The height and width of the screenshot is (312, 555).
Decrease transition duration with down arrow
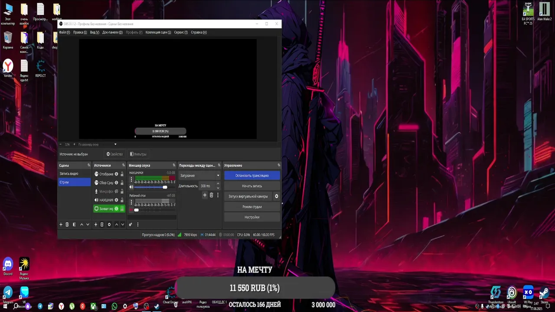coord(218,188)
